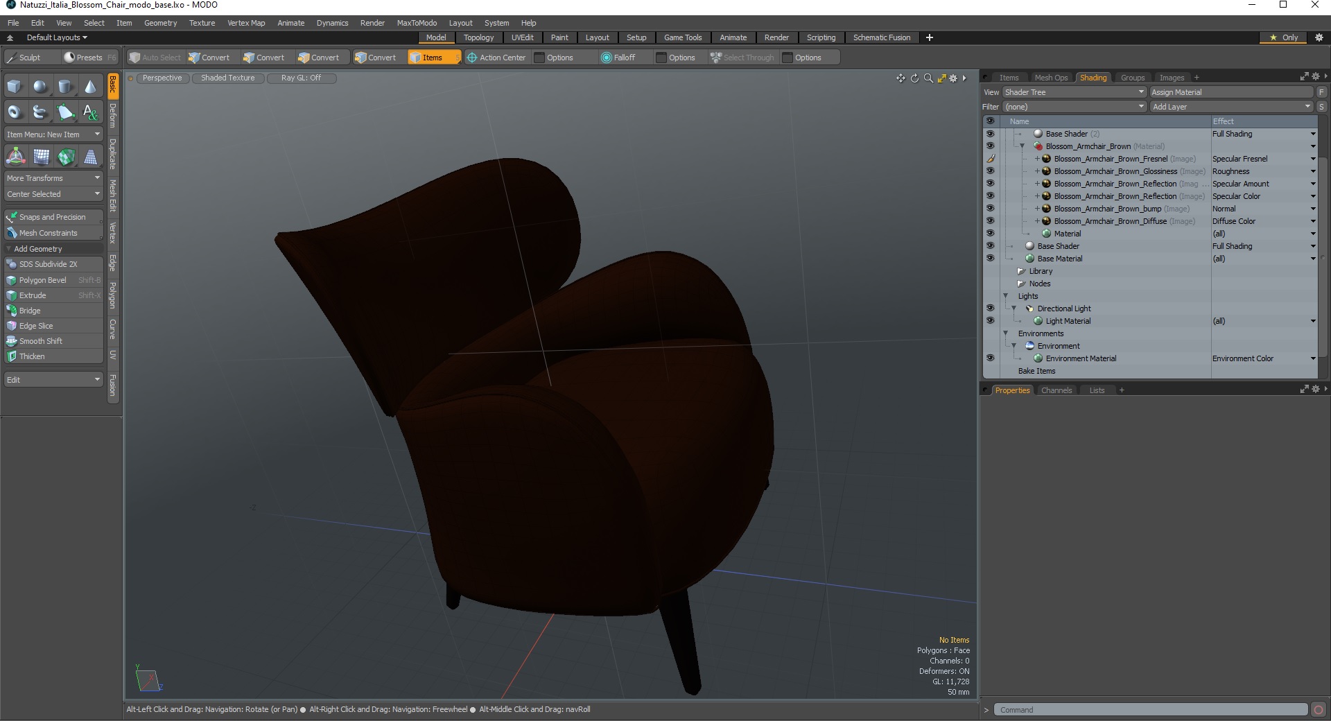Hide the Blossom_Armchair_Brown material layer

click(990, 146)
